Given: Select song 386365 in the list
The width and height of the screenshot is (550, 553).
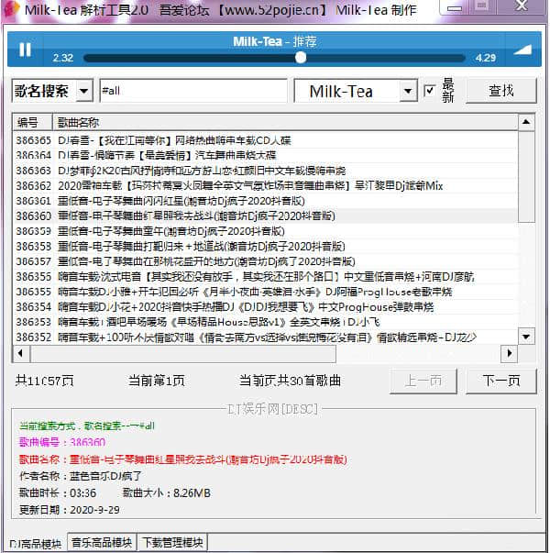Looking at the screenshot, I should click(265, 140).
